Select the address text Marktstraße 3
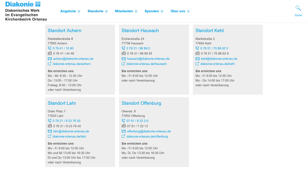 (205, 39)
